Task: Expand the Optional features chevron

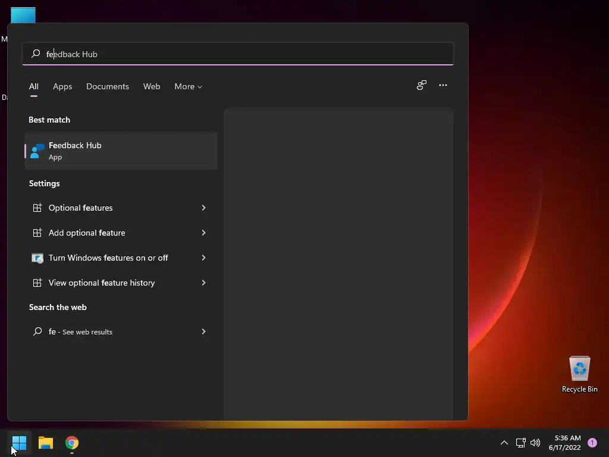Action: coord(203,208)
